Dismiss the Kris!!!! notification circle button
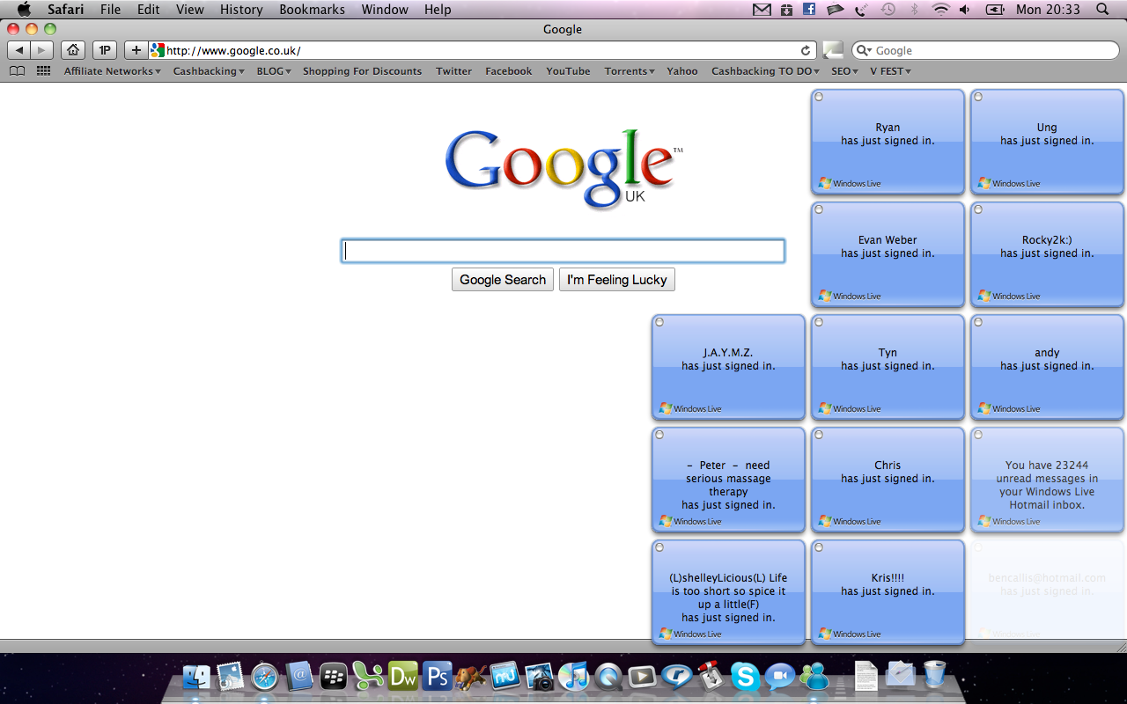Viewport: 1127px width, 704px height. point(819,547)
